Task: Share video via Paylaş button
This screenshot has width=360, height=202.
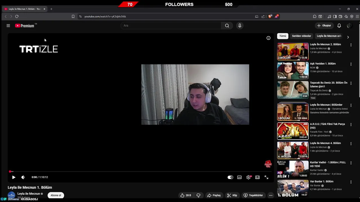Action: pos(214,195)
